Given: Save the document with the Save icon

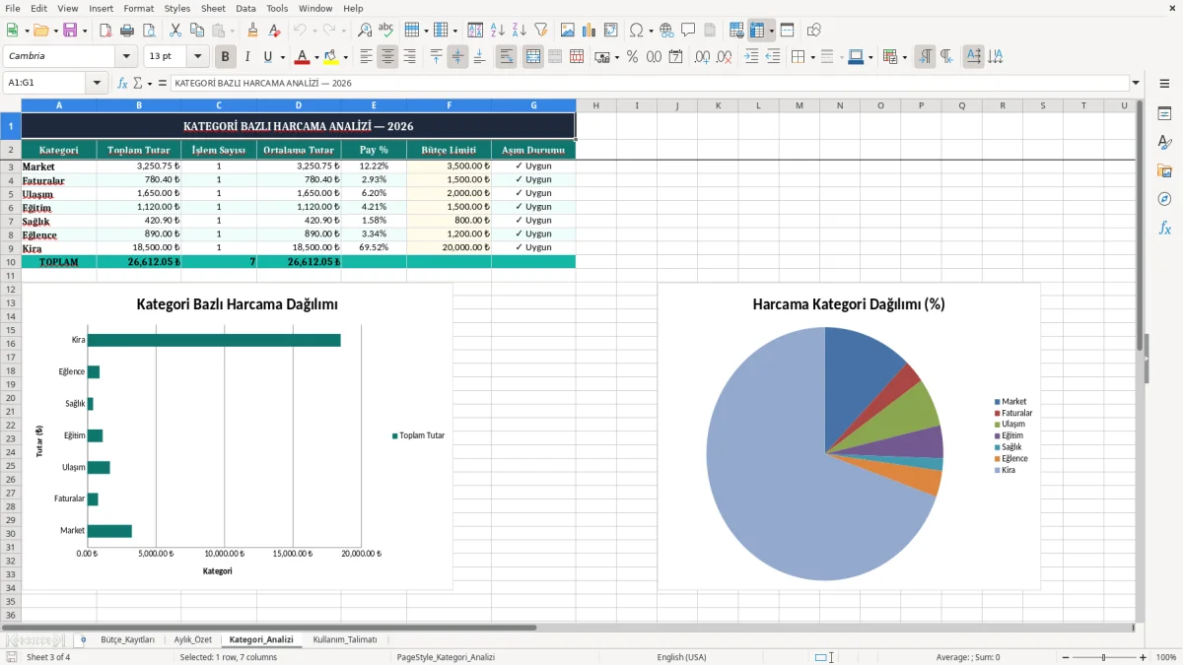Looking at the screenshot, I should [70, 31].
